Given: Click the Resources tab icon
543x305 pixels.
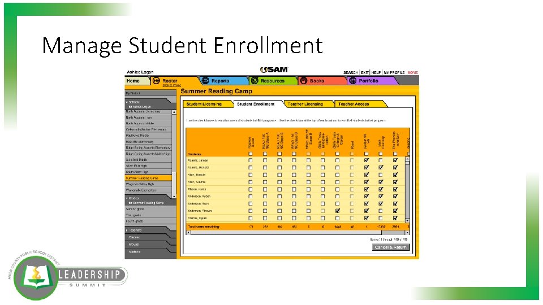Looking at the screenshot, I should point(255,81).
